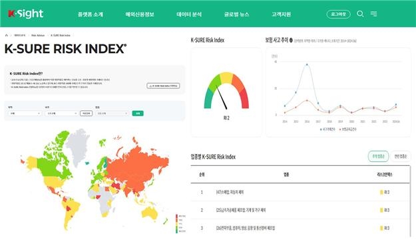Select the active green-outlined industry tab
Image resolution: width=416 pixels, height=239 pixels.
[378, 157]
